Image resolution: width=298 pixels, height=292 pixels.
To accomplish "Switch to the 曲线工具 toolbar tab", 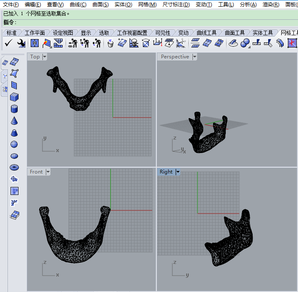I will (207, 33).
